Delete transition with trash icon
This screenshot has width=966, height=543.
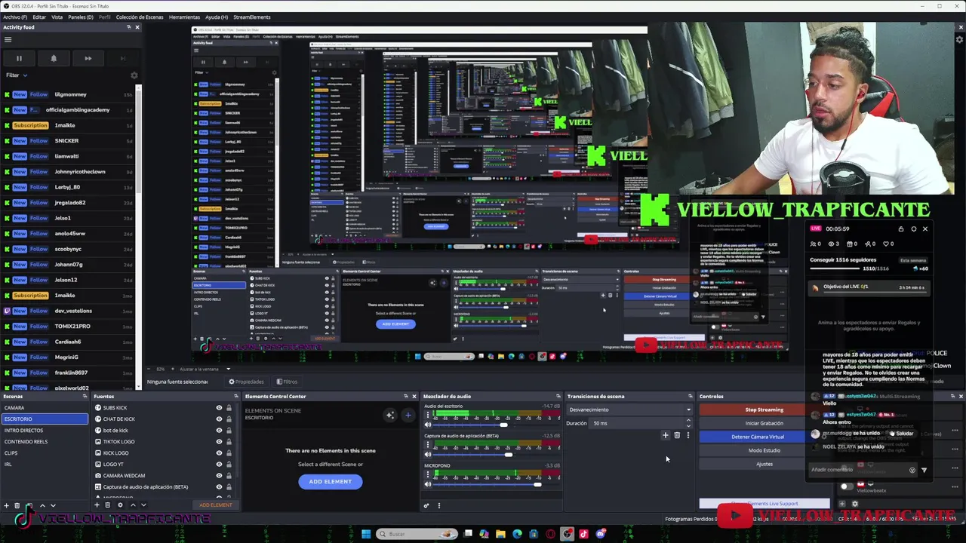676,435
